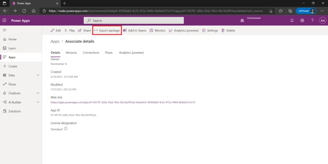The width and height of the screenshot is (328, 164).
Task: Switch to the Analytics (preview) tab
Action: tap(131, 53)
